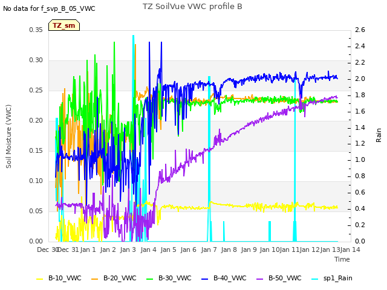Click the green B-30_VWC legend swatch
This screenshot has width=387, height=290.
[150, 279]
